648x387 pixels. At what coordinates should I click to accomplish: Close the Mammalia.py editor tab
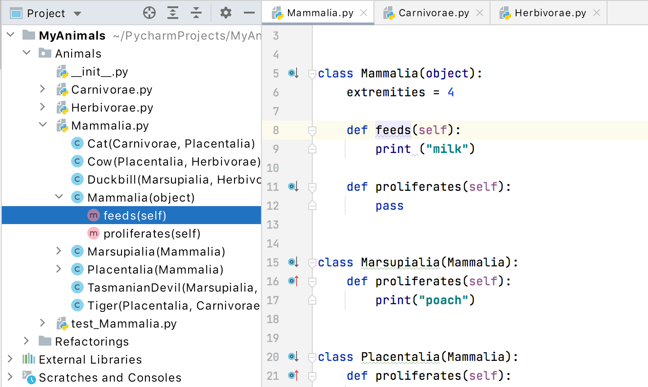(364, 13)
